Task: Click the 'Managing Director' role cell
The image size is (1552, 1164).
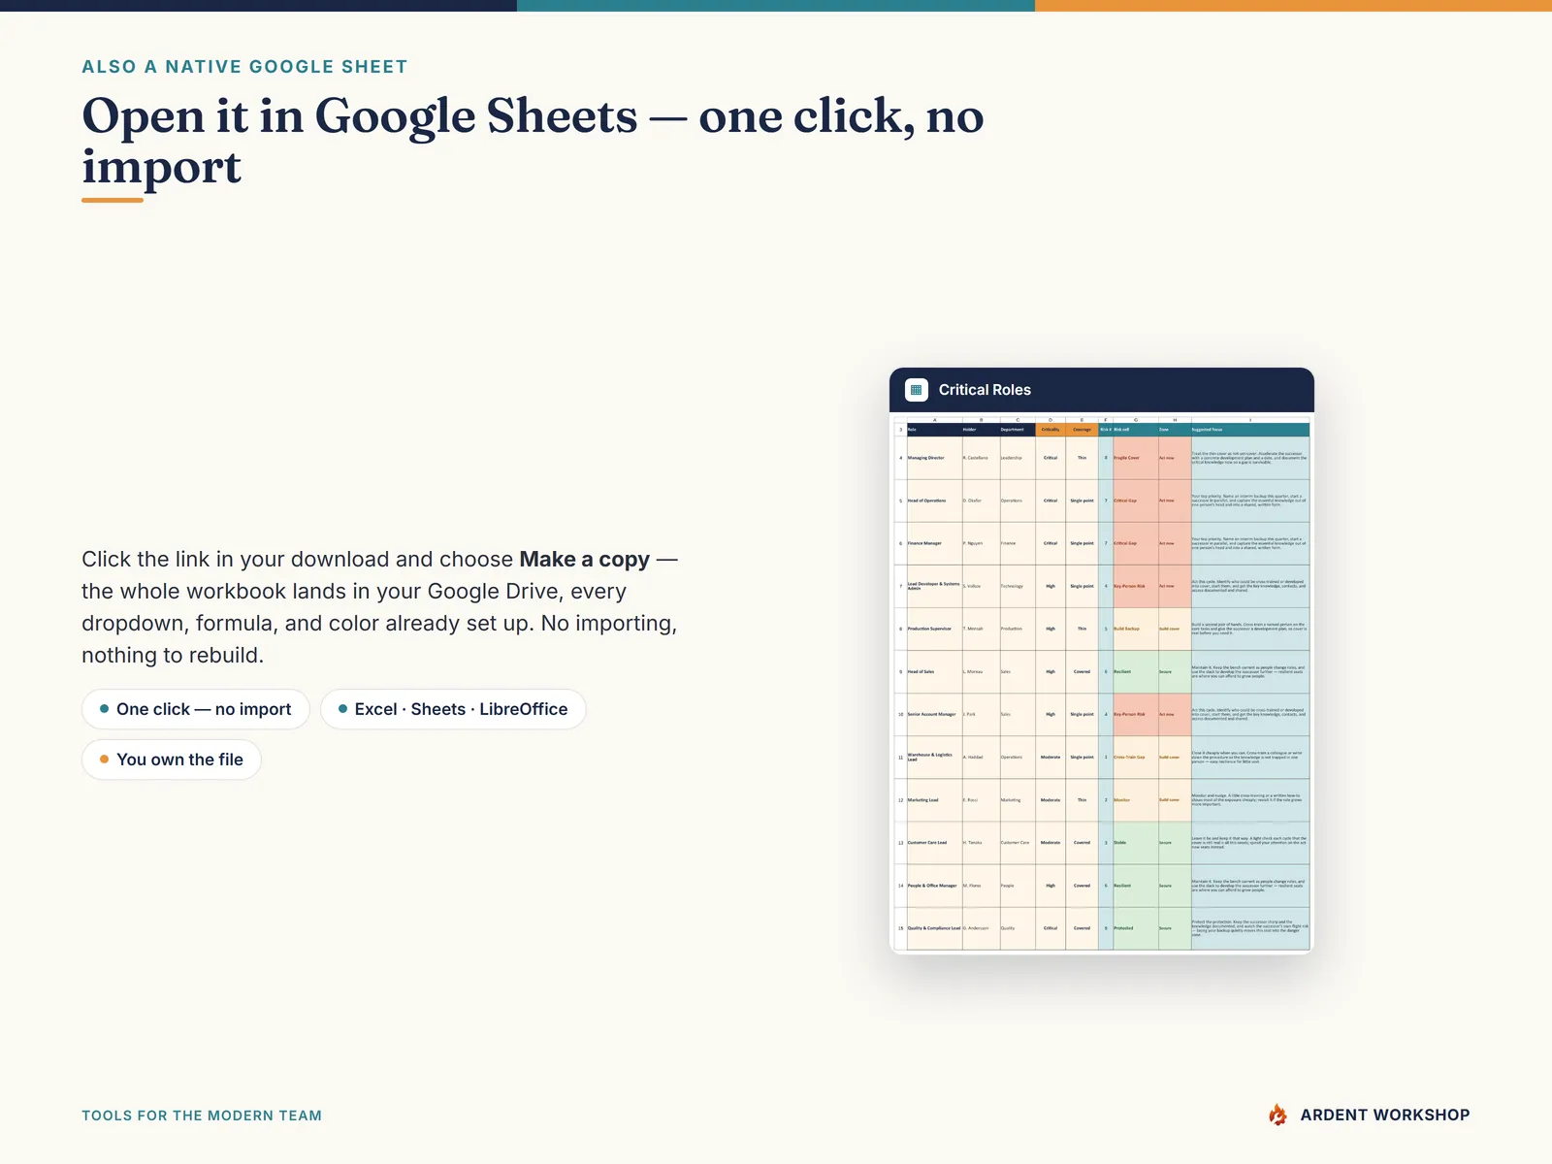Action: pyautogui.click(x=934, y=458)
